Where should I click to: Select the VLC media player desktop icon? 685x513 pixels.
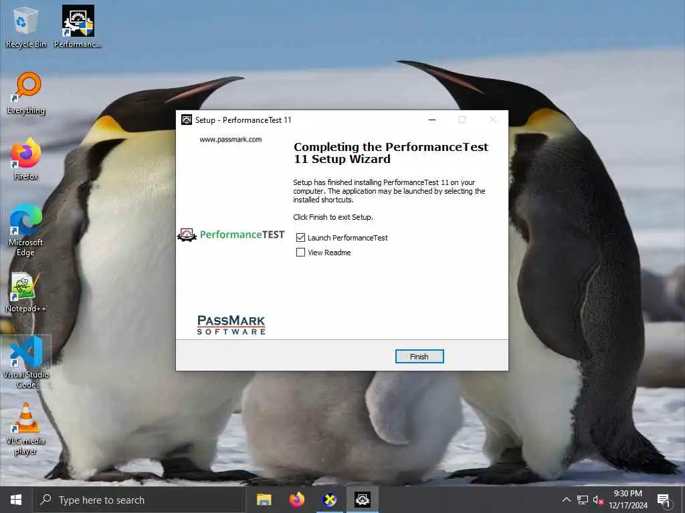point(26,429)
